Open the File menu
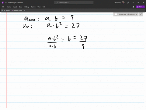The image size is (146, 110). 3,7
